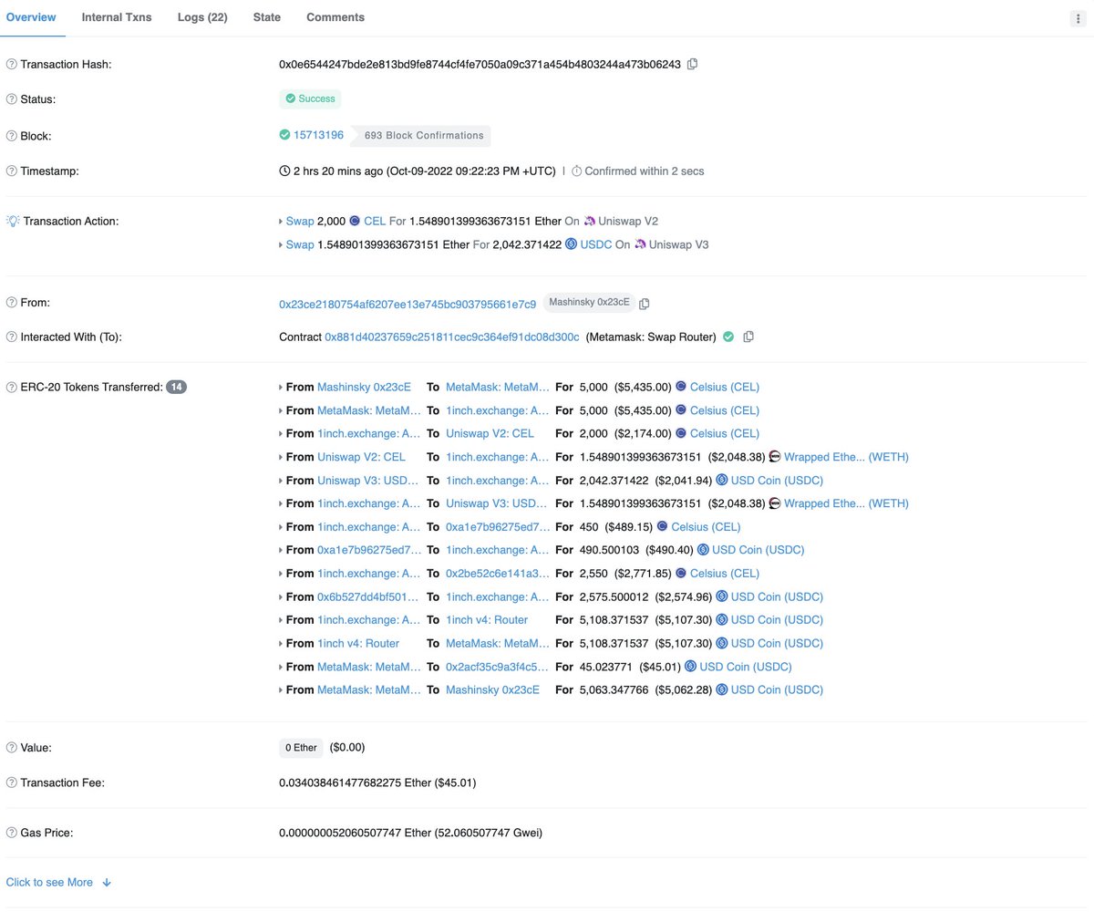
Task: Click to see More details
Action: pyautogui.click(x=59, y=882)
